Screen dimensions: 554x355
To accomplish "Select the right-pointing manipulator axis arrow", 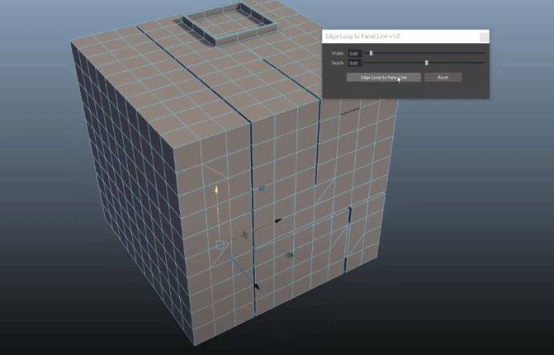I will [x=278, y=221].
